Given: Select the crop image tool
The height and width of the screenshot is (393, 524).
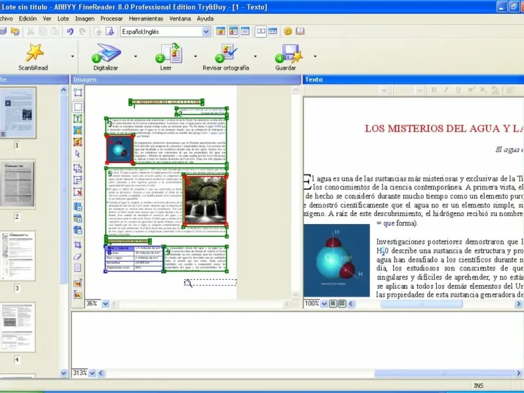Looking at the screenshot, I should coord(78,244).
